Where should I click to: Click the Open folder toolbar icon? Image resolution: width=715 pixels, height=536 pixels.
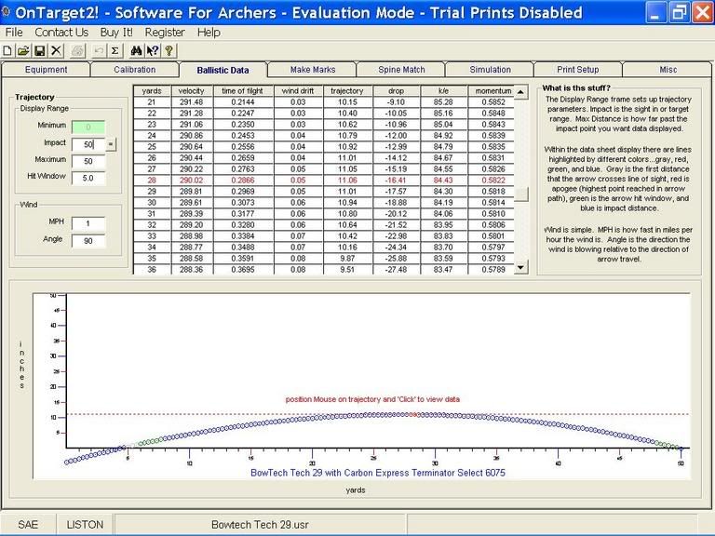pyautogui.click(x=23, y=50)
